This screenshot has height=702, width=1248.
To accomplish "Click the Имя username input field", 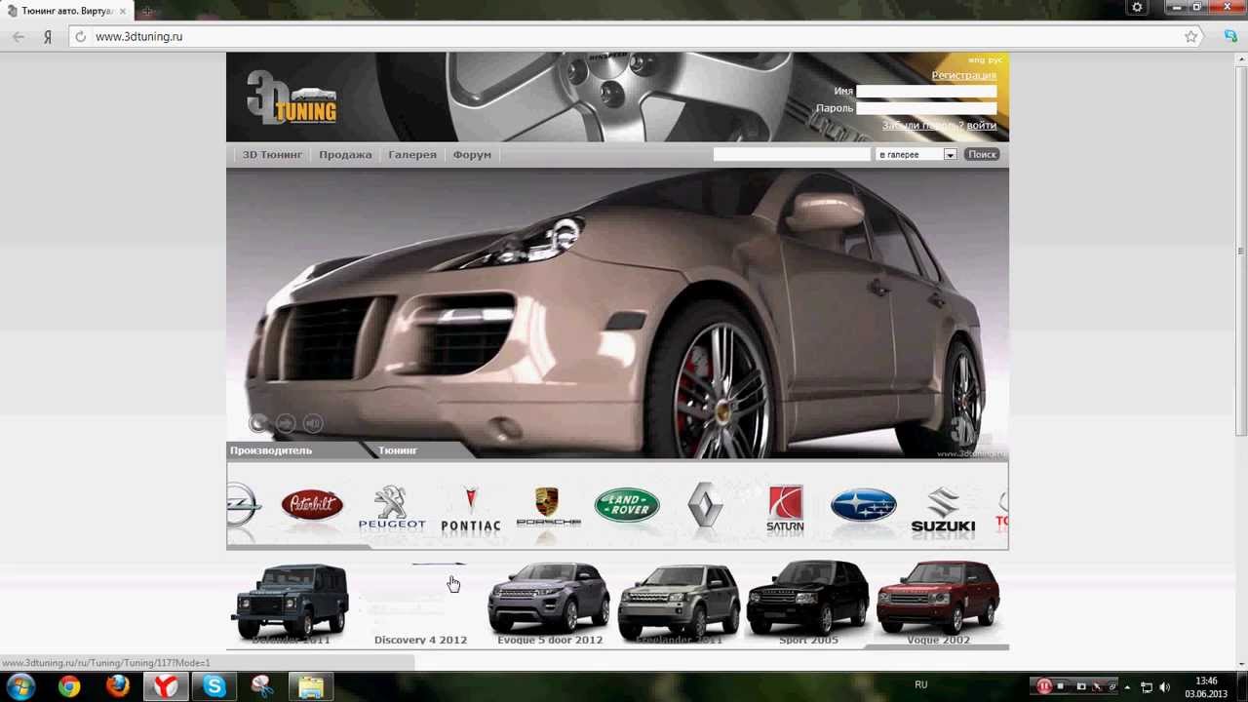I will 926,92.
